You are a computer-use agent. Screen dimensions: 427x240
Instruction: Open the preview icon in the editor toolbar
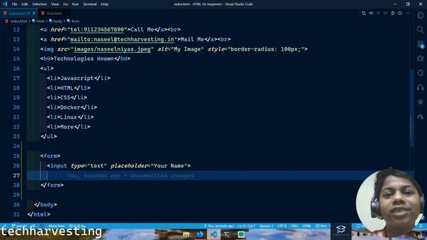coord(392,13)
